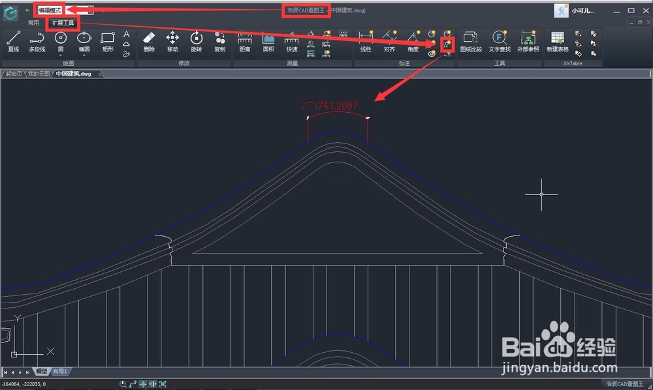
Task: Switch to the 布局1 layout tab
Action: pos(60,371)
